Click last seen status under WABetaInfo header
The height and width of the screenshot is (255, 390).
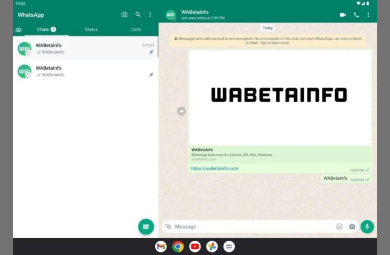[x=203, y=18]
